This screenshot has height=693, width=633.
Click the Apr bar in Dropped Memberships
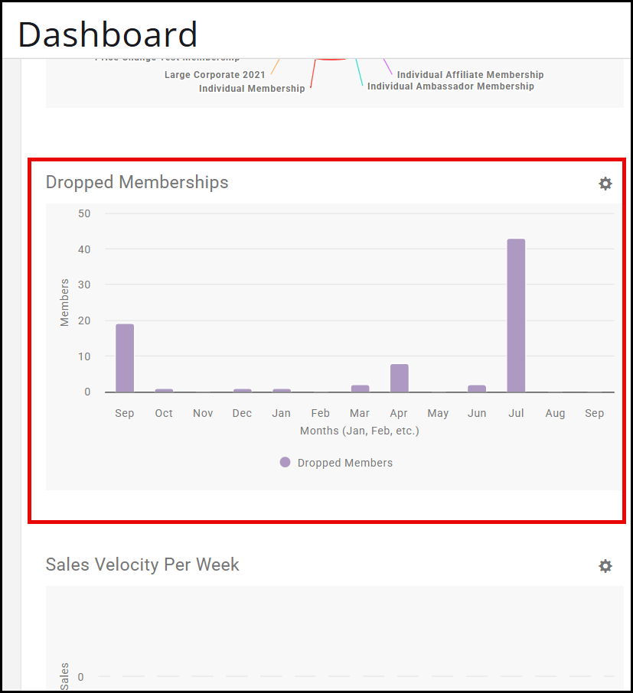pyautogui.click(x=399, y=378)
